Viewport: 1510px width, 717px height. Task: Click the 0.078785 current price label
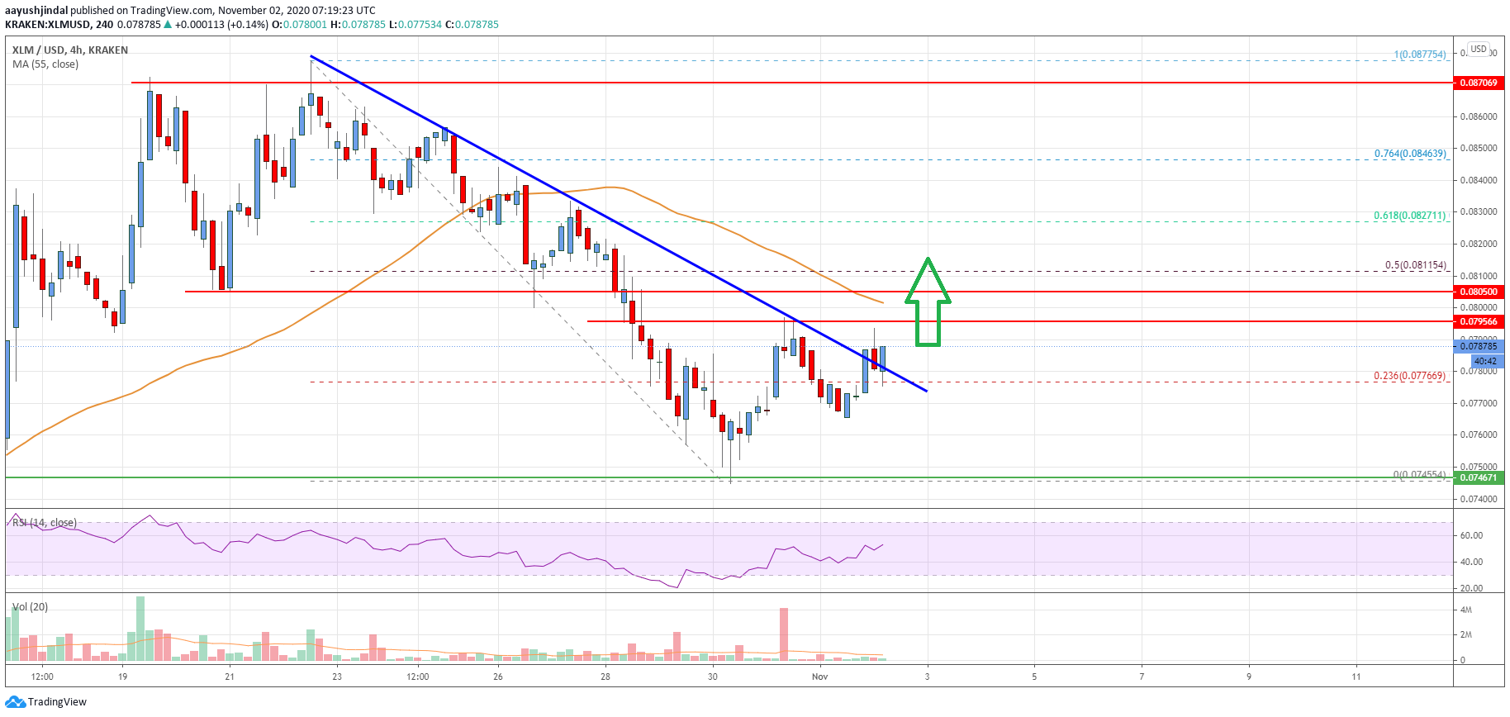point(1479,346)
